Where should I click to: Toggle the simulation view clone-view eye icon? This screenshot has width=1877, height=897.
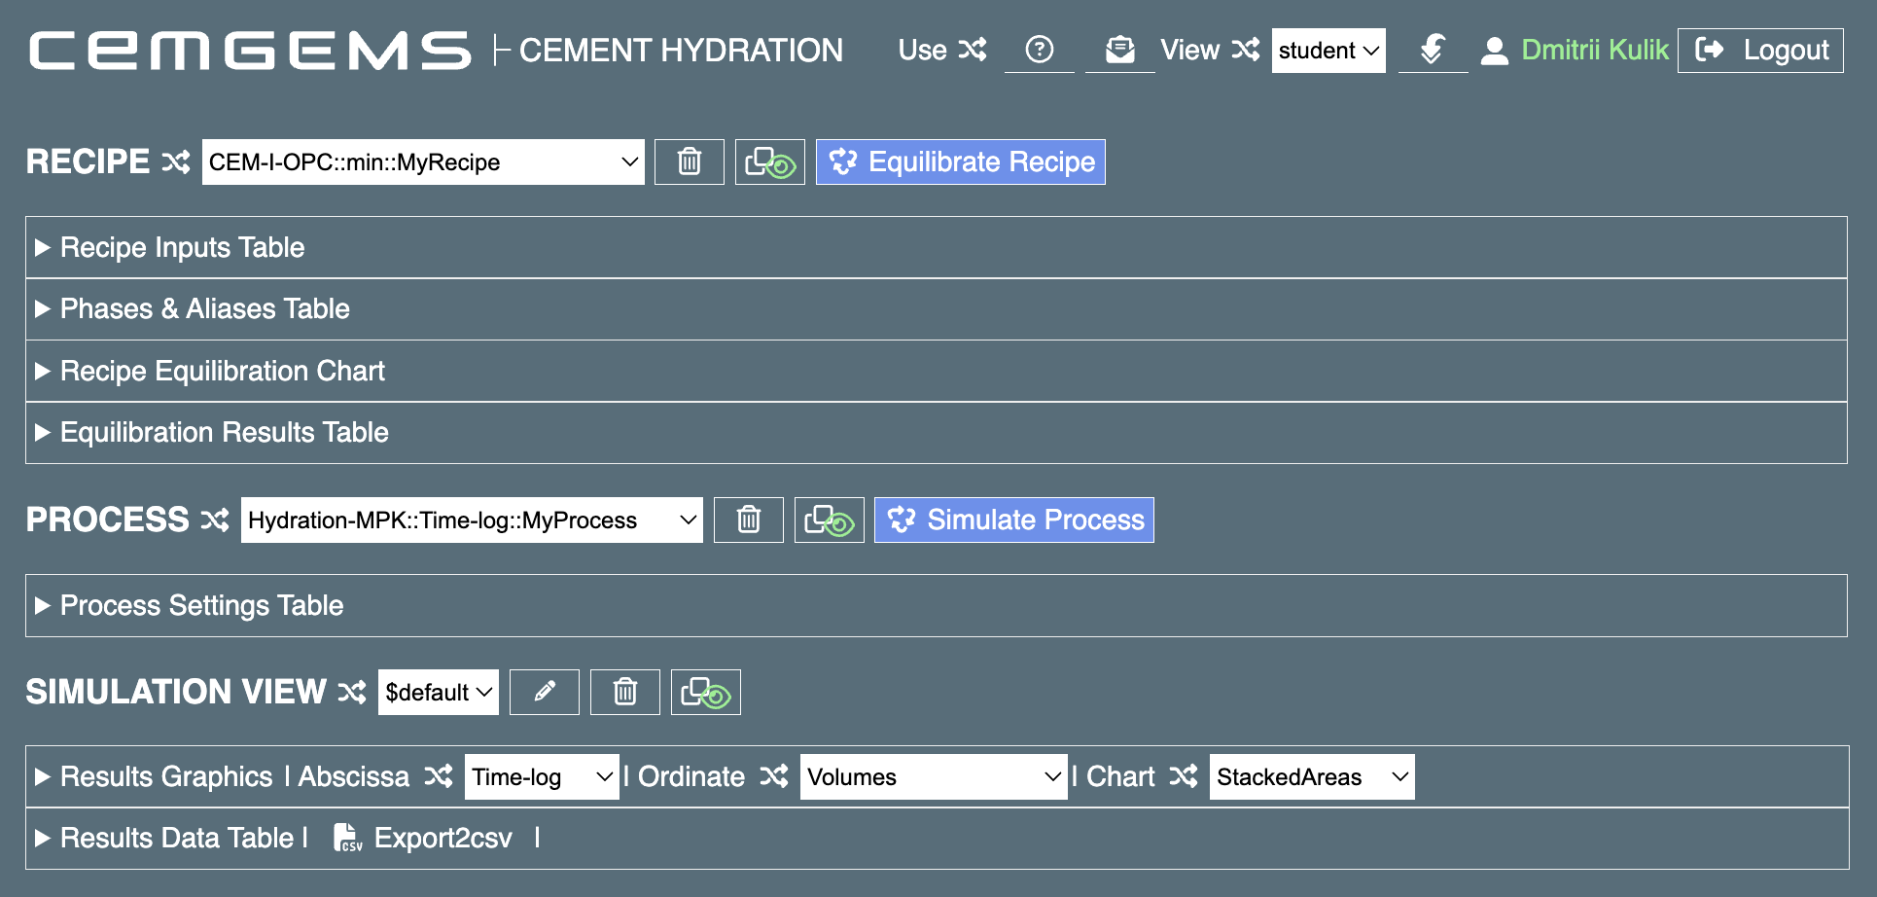coord(705,692)
